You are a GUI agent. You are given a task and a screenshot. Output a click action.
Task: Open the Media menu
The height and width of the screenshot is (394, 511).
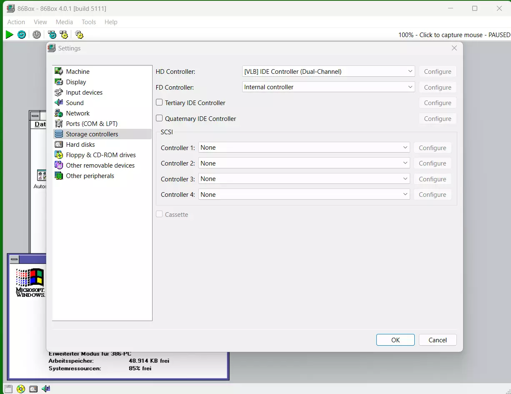tap(64, 22)
